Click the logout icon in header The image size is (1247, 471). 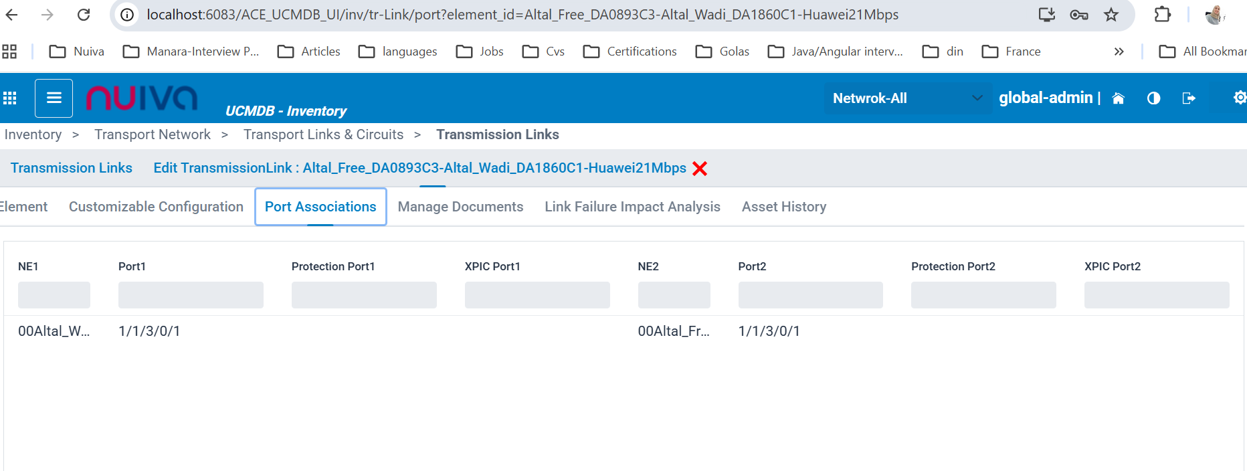click(1189, 98)
